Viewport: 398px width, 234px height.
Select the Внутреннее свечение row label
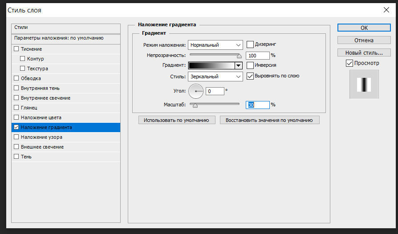tap(45, 98)
